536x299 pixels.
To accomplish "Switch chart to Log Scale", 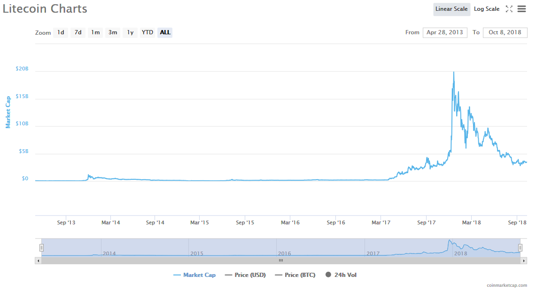I will click(x=486, y=9).
